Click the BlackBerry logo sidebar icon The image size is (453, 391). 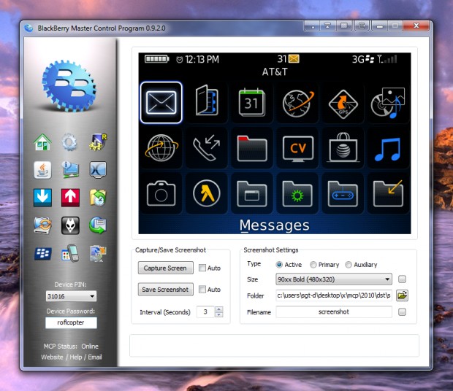click(42, 253)
